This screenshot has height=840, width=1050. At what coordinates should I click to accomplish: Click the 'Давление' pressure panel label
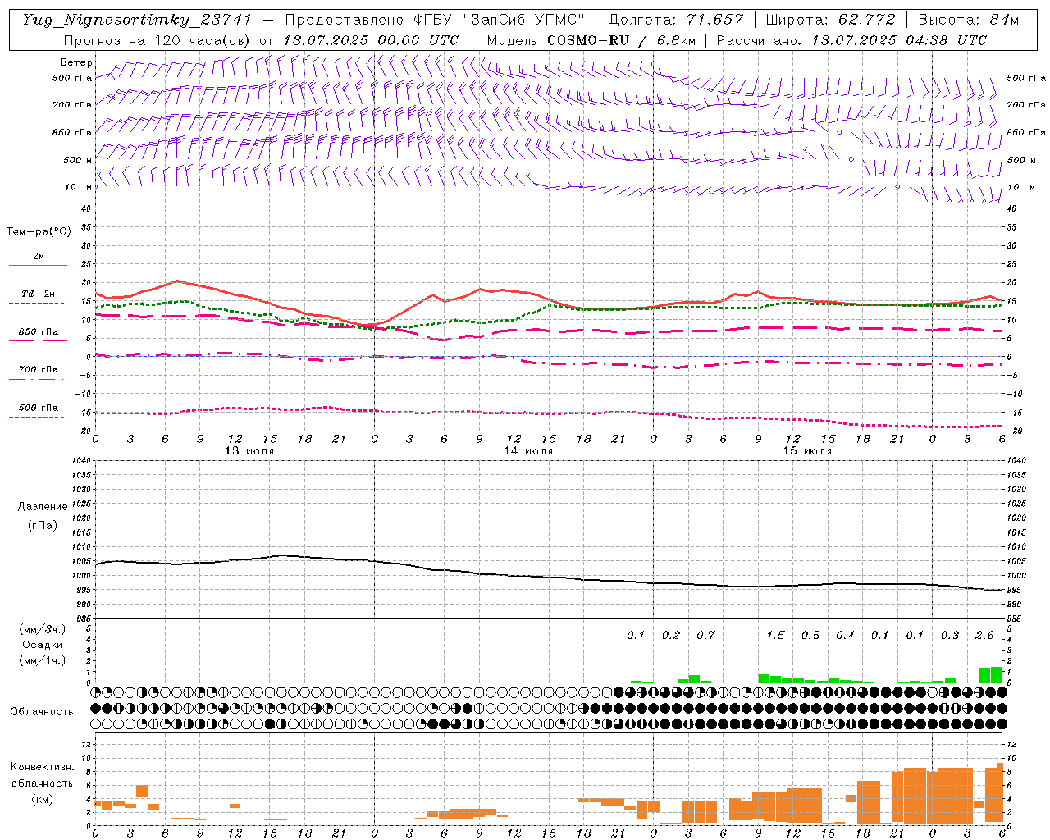click(x=43, y=507)
